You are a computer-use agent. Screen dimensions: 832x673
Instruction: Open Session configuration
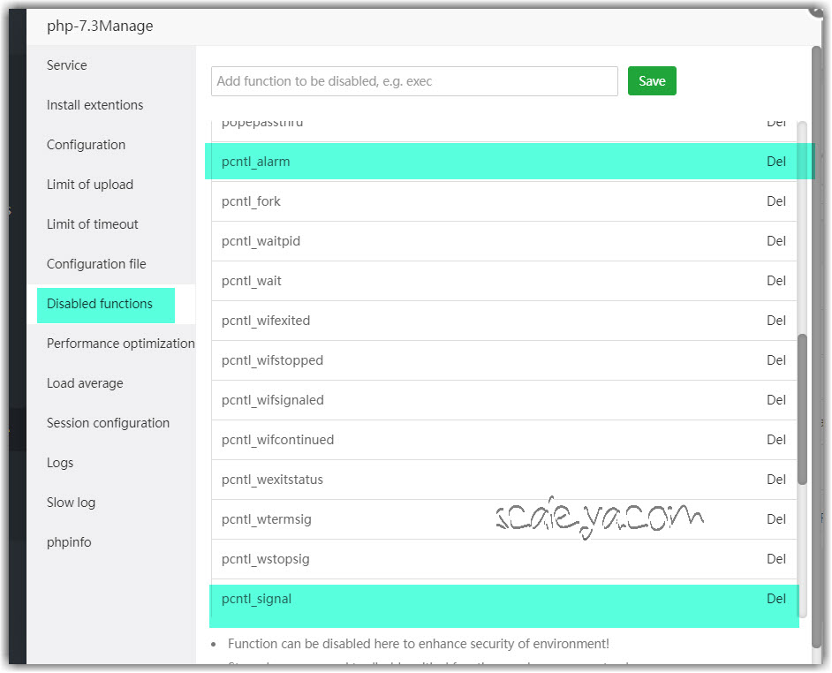108,423
